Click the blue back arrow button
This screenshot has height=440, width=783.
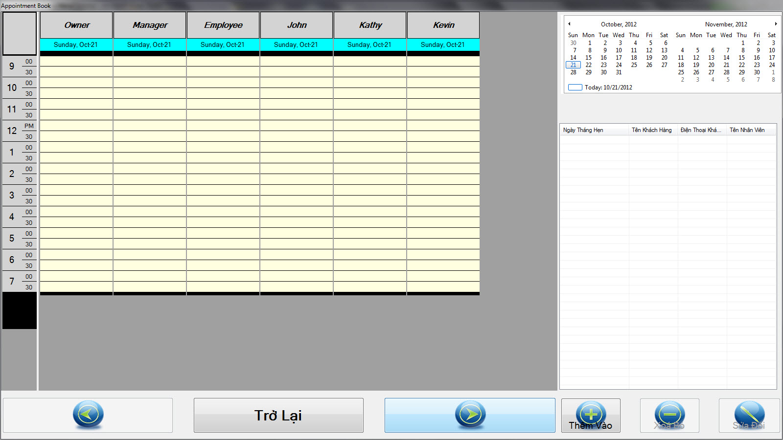tap(88, 415)
